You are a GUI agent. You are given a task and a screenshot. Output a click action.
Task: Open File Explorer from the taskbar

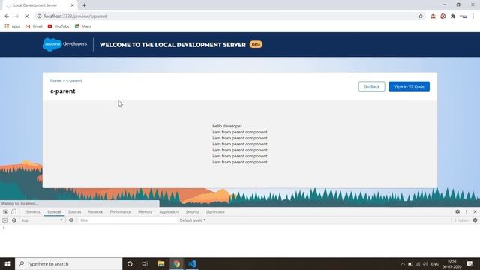[x=160, y=263]
